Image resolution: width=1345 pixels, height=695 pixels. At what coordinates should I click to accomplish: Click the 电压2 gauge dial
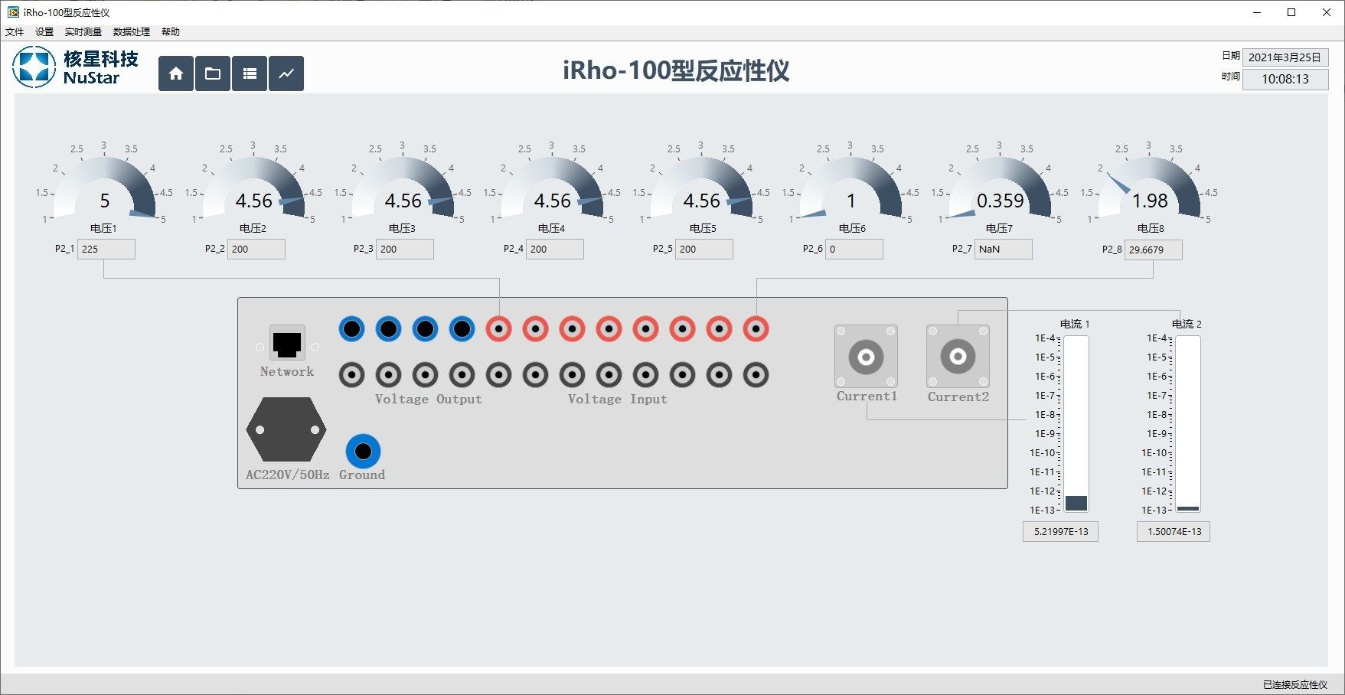click(253, 188)
